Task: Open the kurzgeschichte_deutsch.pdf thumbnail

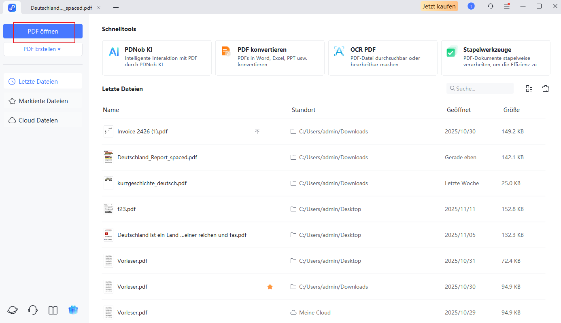Action: point(108,183)
